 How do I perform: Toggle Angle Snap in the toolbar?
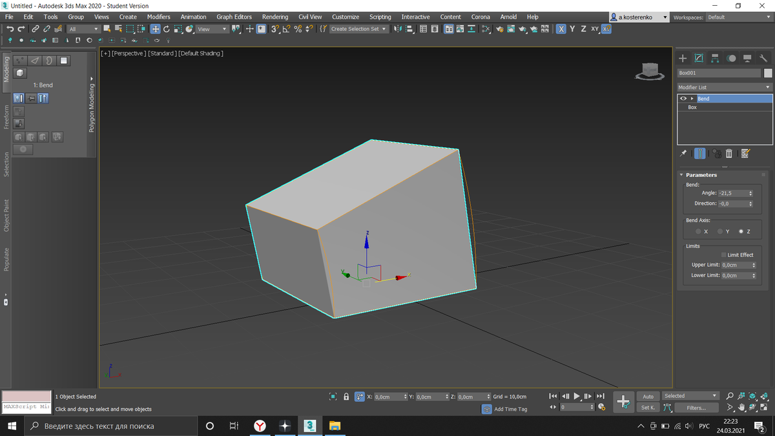coord(286,29)
